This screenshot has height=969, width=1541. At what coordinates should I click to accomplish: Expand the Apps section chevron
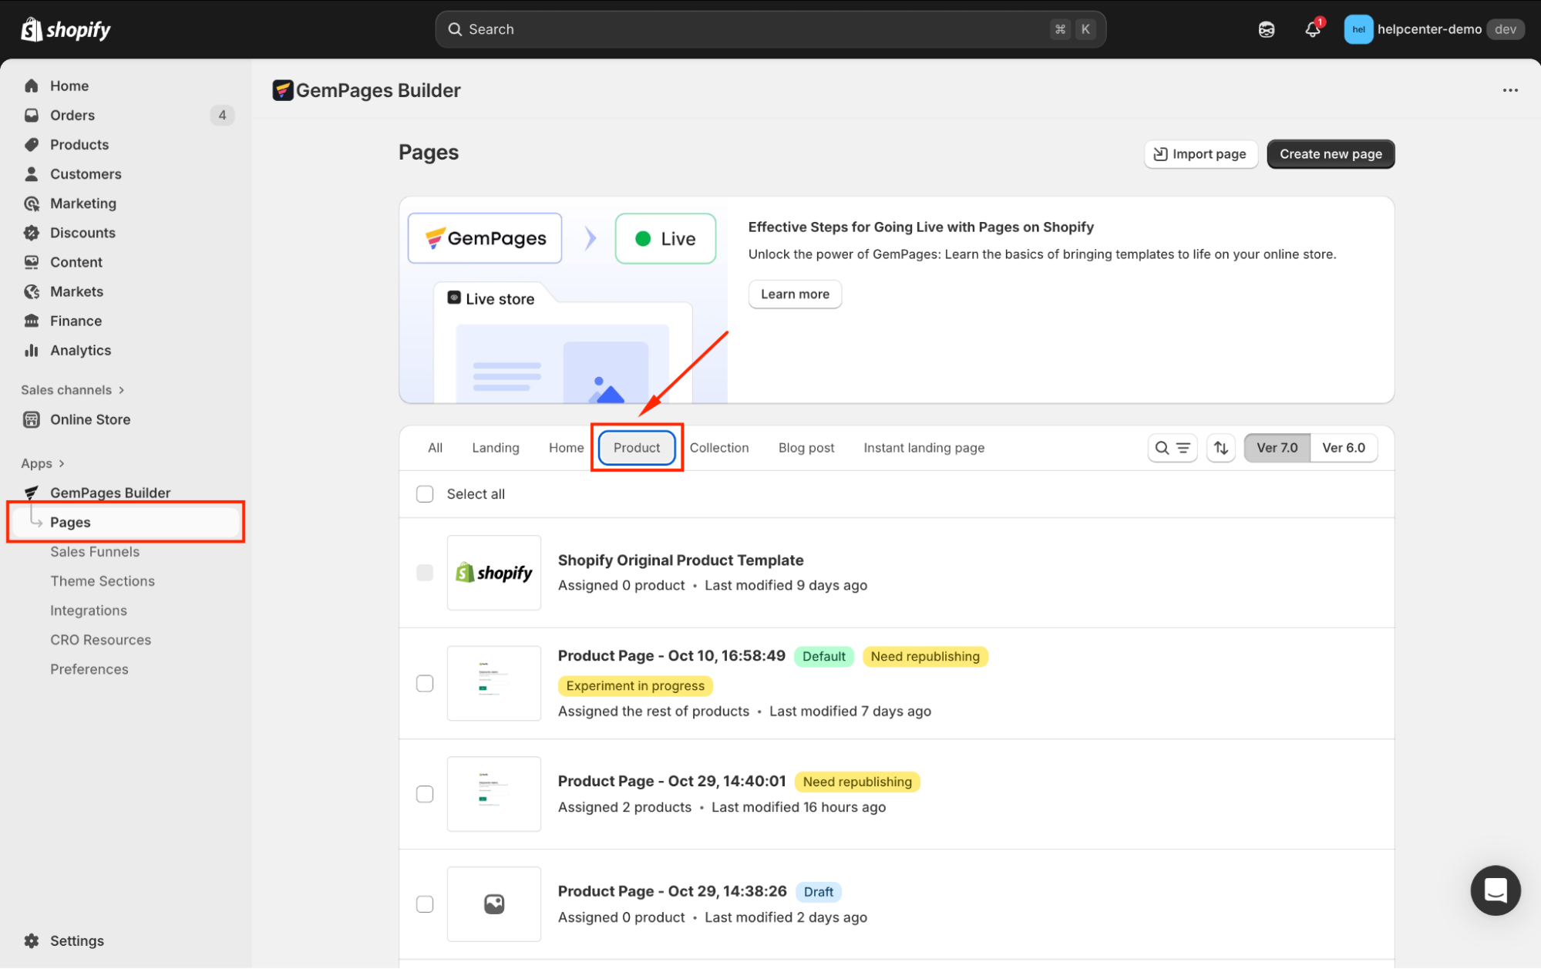[x=61, y=463]
